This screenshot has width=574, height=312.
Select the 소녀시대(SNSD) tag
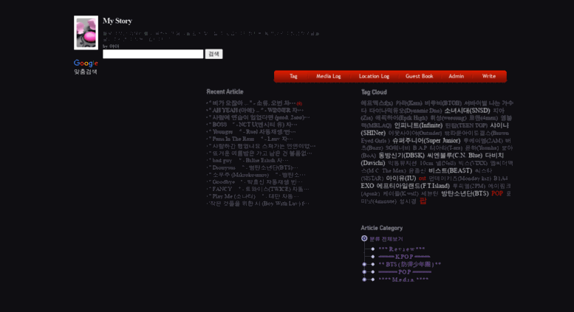point(467,111)
